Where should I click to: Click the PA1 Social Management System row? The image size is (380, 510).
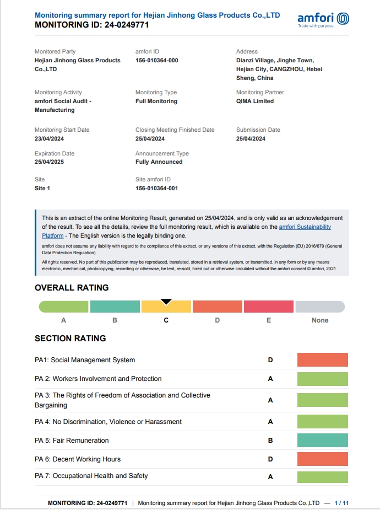[x=85, y=360]
